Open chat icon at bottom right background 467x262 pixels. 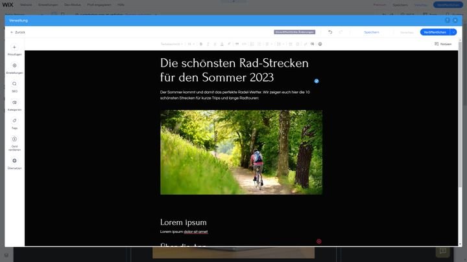pyautogui.click(x=443, y=251)
